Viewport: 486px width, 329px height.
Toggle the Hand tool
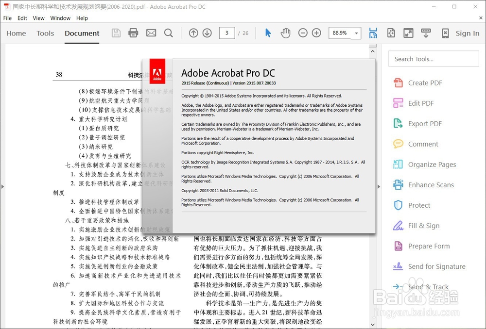point(286,33)
